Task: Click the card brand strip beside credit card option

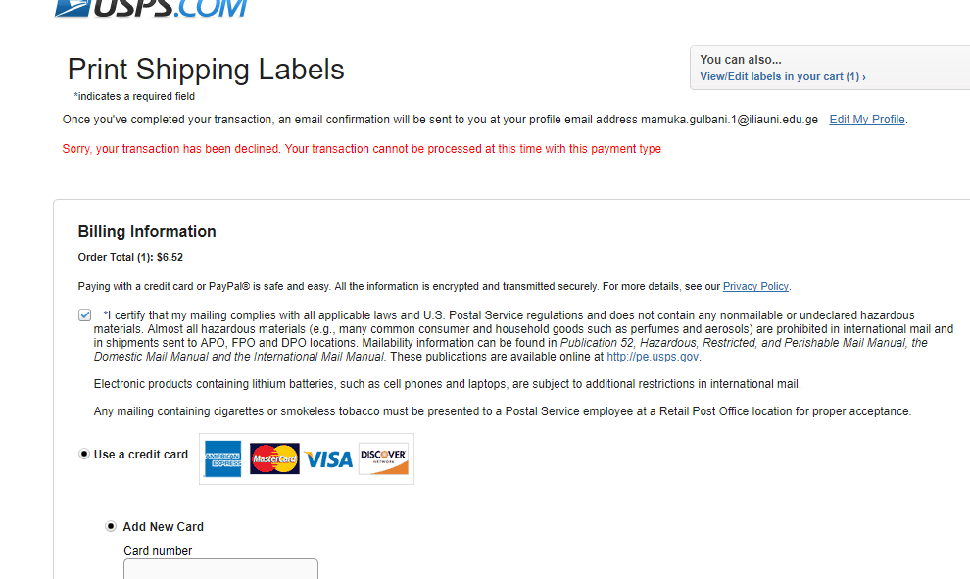Action: coord(307,458)
